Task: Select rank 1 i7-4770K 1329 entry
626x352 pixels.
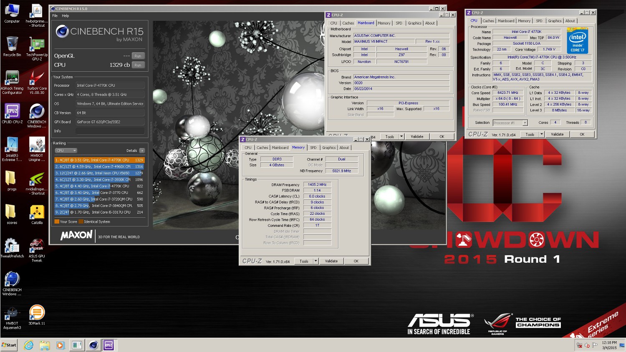Action: pyautogui.click(x=99, y=160)
